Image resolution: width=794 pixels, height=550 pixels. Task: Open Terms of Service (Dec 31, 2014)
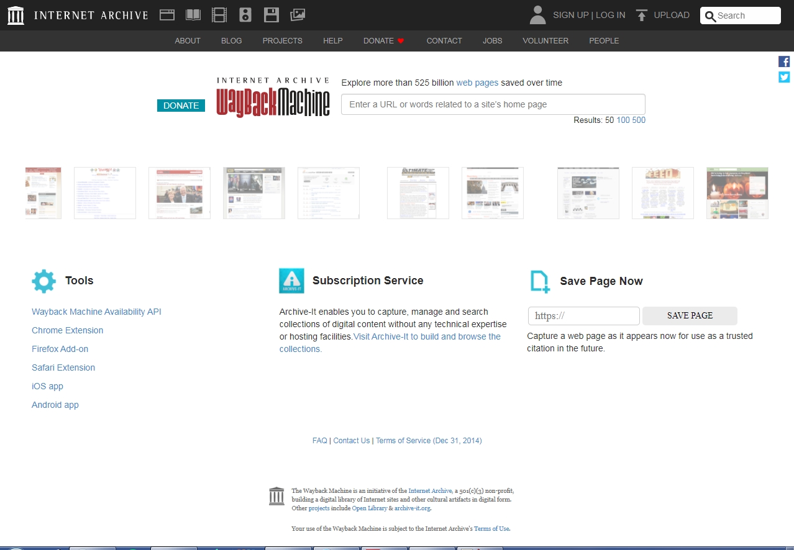429,441
